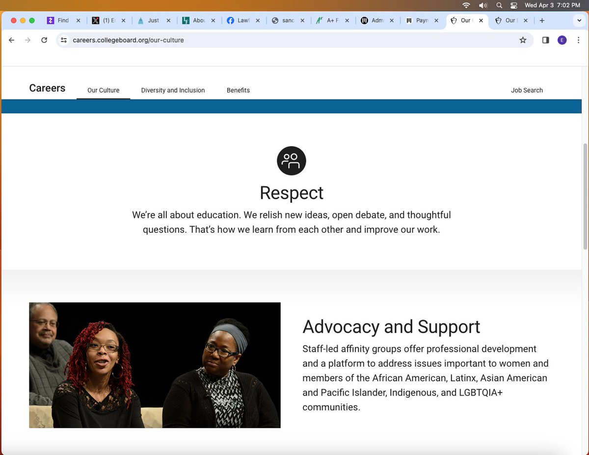Close the 'A+ F' tab
This screenshot has height=455, width=589.
tap(348, 21)
